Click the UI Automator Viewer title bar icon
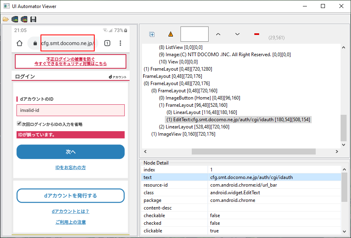Screen dimensions: 351x238 7,6
